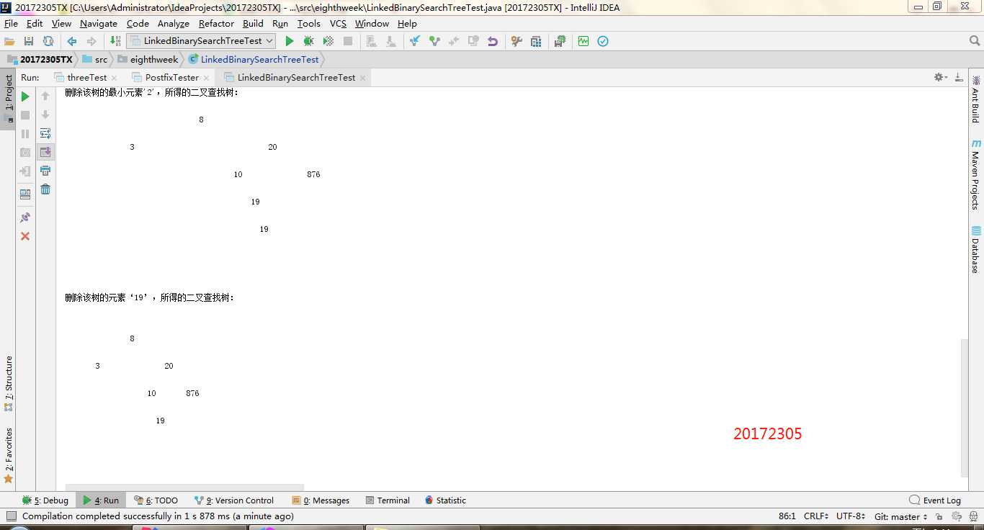Image resolution: width=984 pixels, height=530 pixels.
Task: Open Settings via the wrench toolbar icon
Action: point(516,41)
